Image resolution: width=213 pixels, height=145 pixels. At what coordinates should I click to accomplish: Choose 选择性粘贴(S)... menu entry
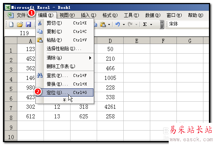pyautogui.click(x=65, y=48)
